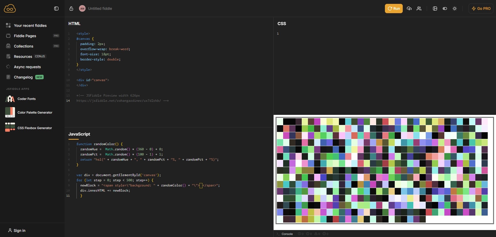Save fiddle with cloud upload icon
The image size is (496, 237).
(409, 9)
